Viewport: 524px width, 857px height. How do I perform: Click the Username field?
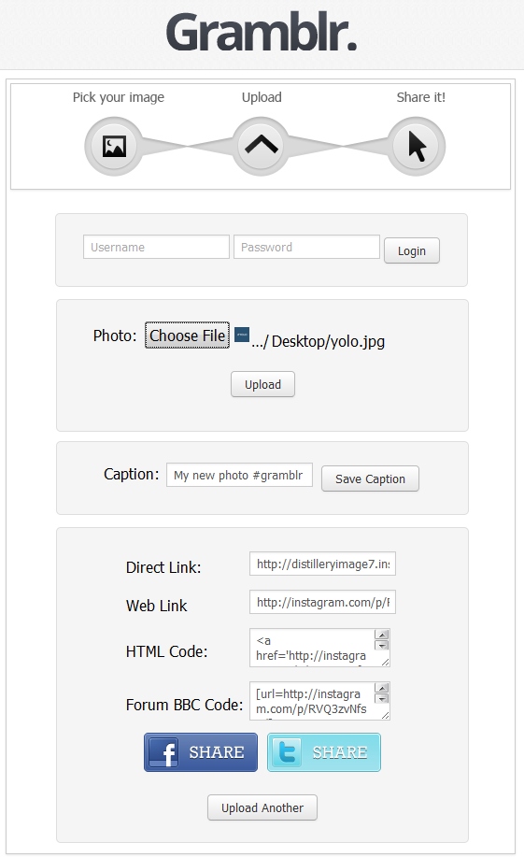click(156, 247)
